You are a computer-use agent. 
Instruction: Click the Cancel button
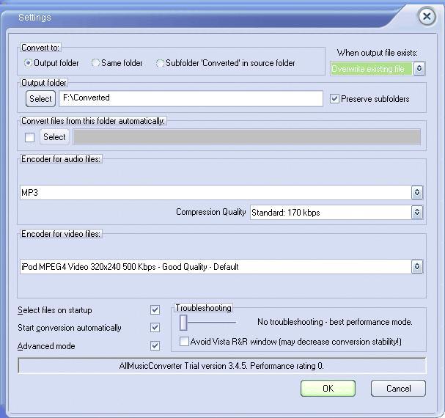click(399, 388)
